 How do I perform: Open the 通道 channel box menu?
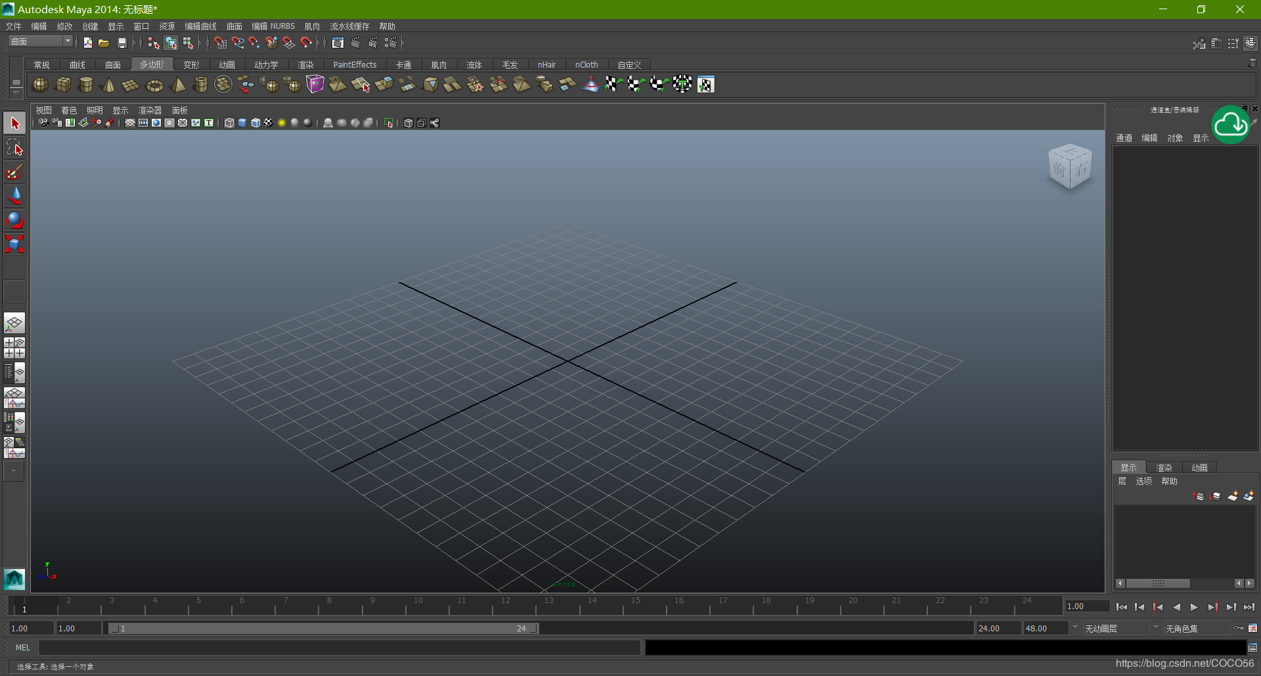click(1124, 138)
